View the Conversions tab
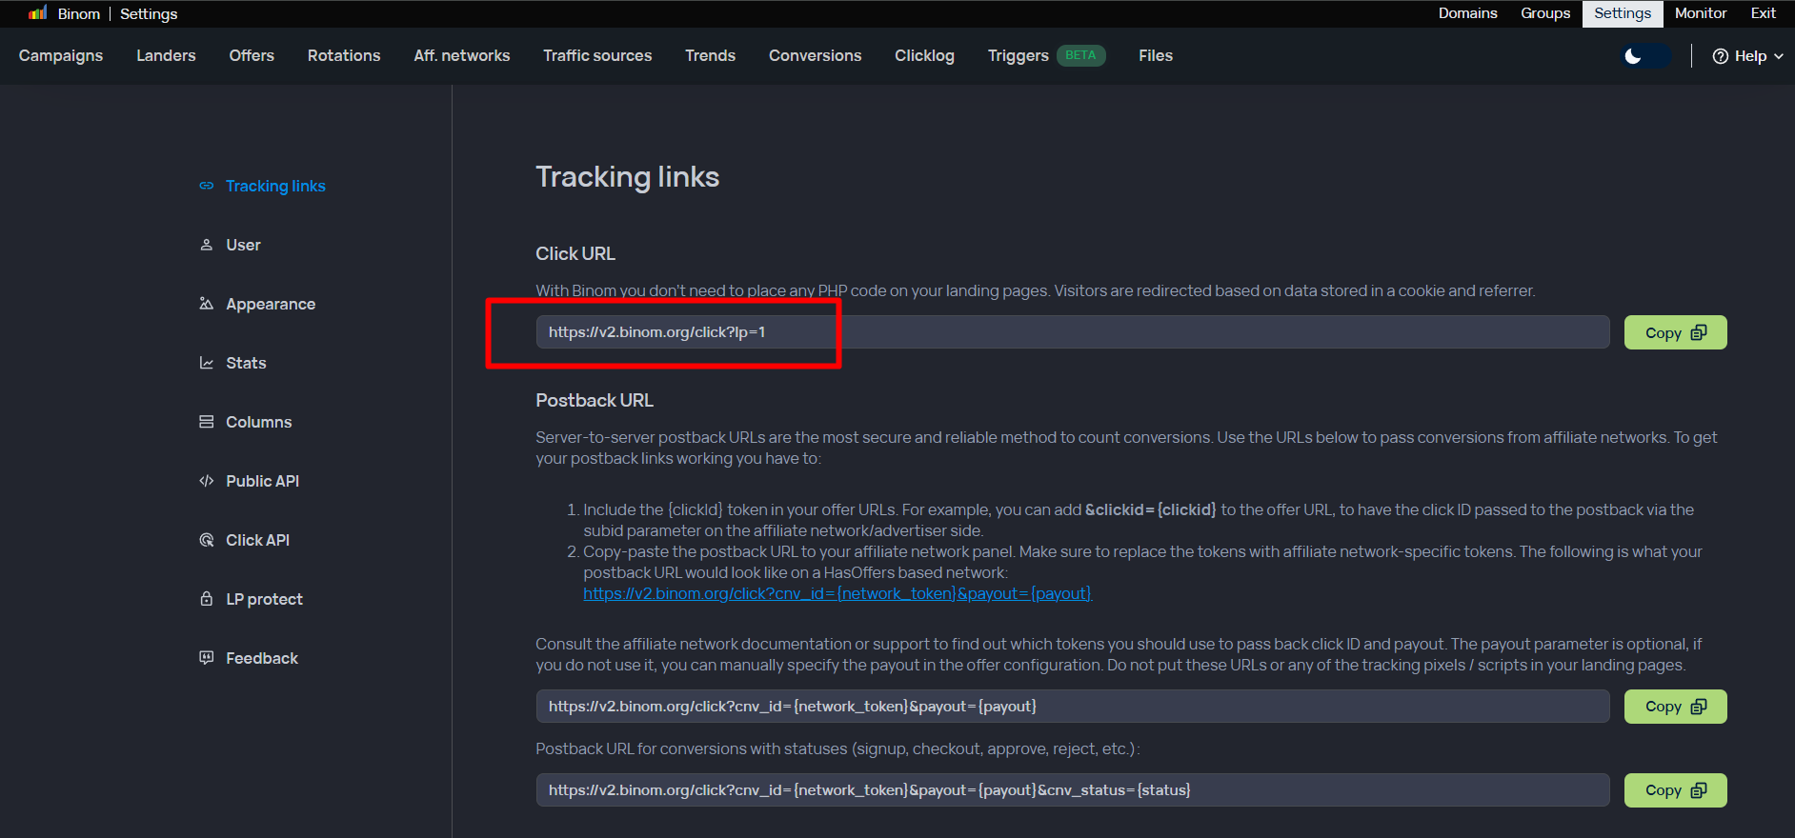This screenshot has width=1795, height=838. tap(816, 55)
